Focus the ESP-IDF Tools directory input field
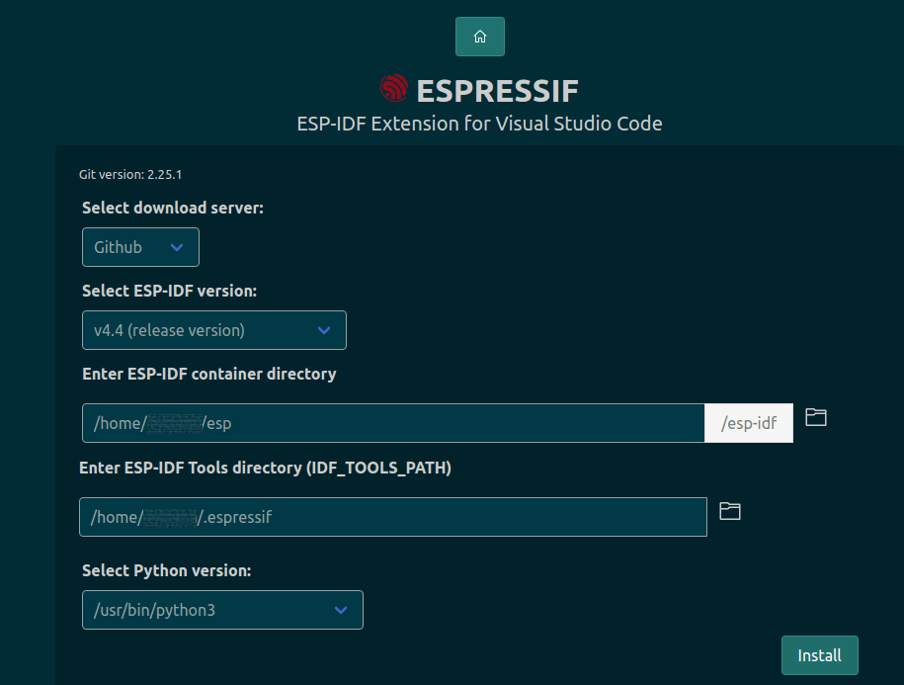The height and width of the screenshot is (685, 904). pos(393,517)
